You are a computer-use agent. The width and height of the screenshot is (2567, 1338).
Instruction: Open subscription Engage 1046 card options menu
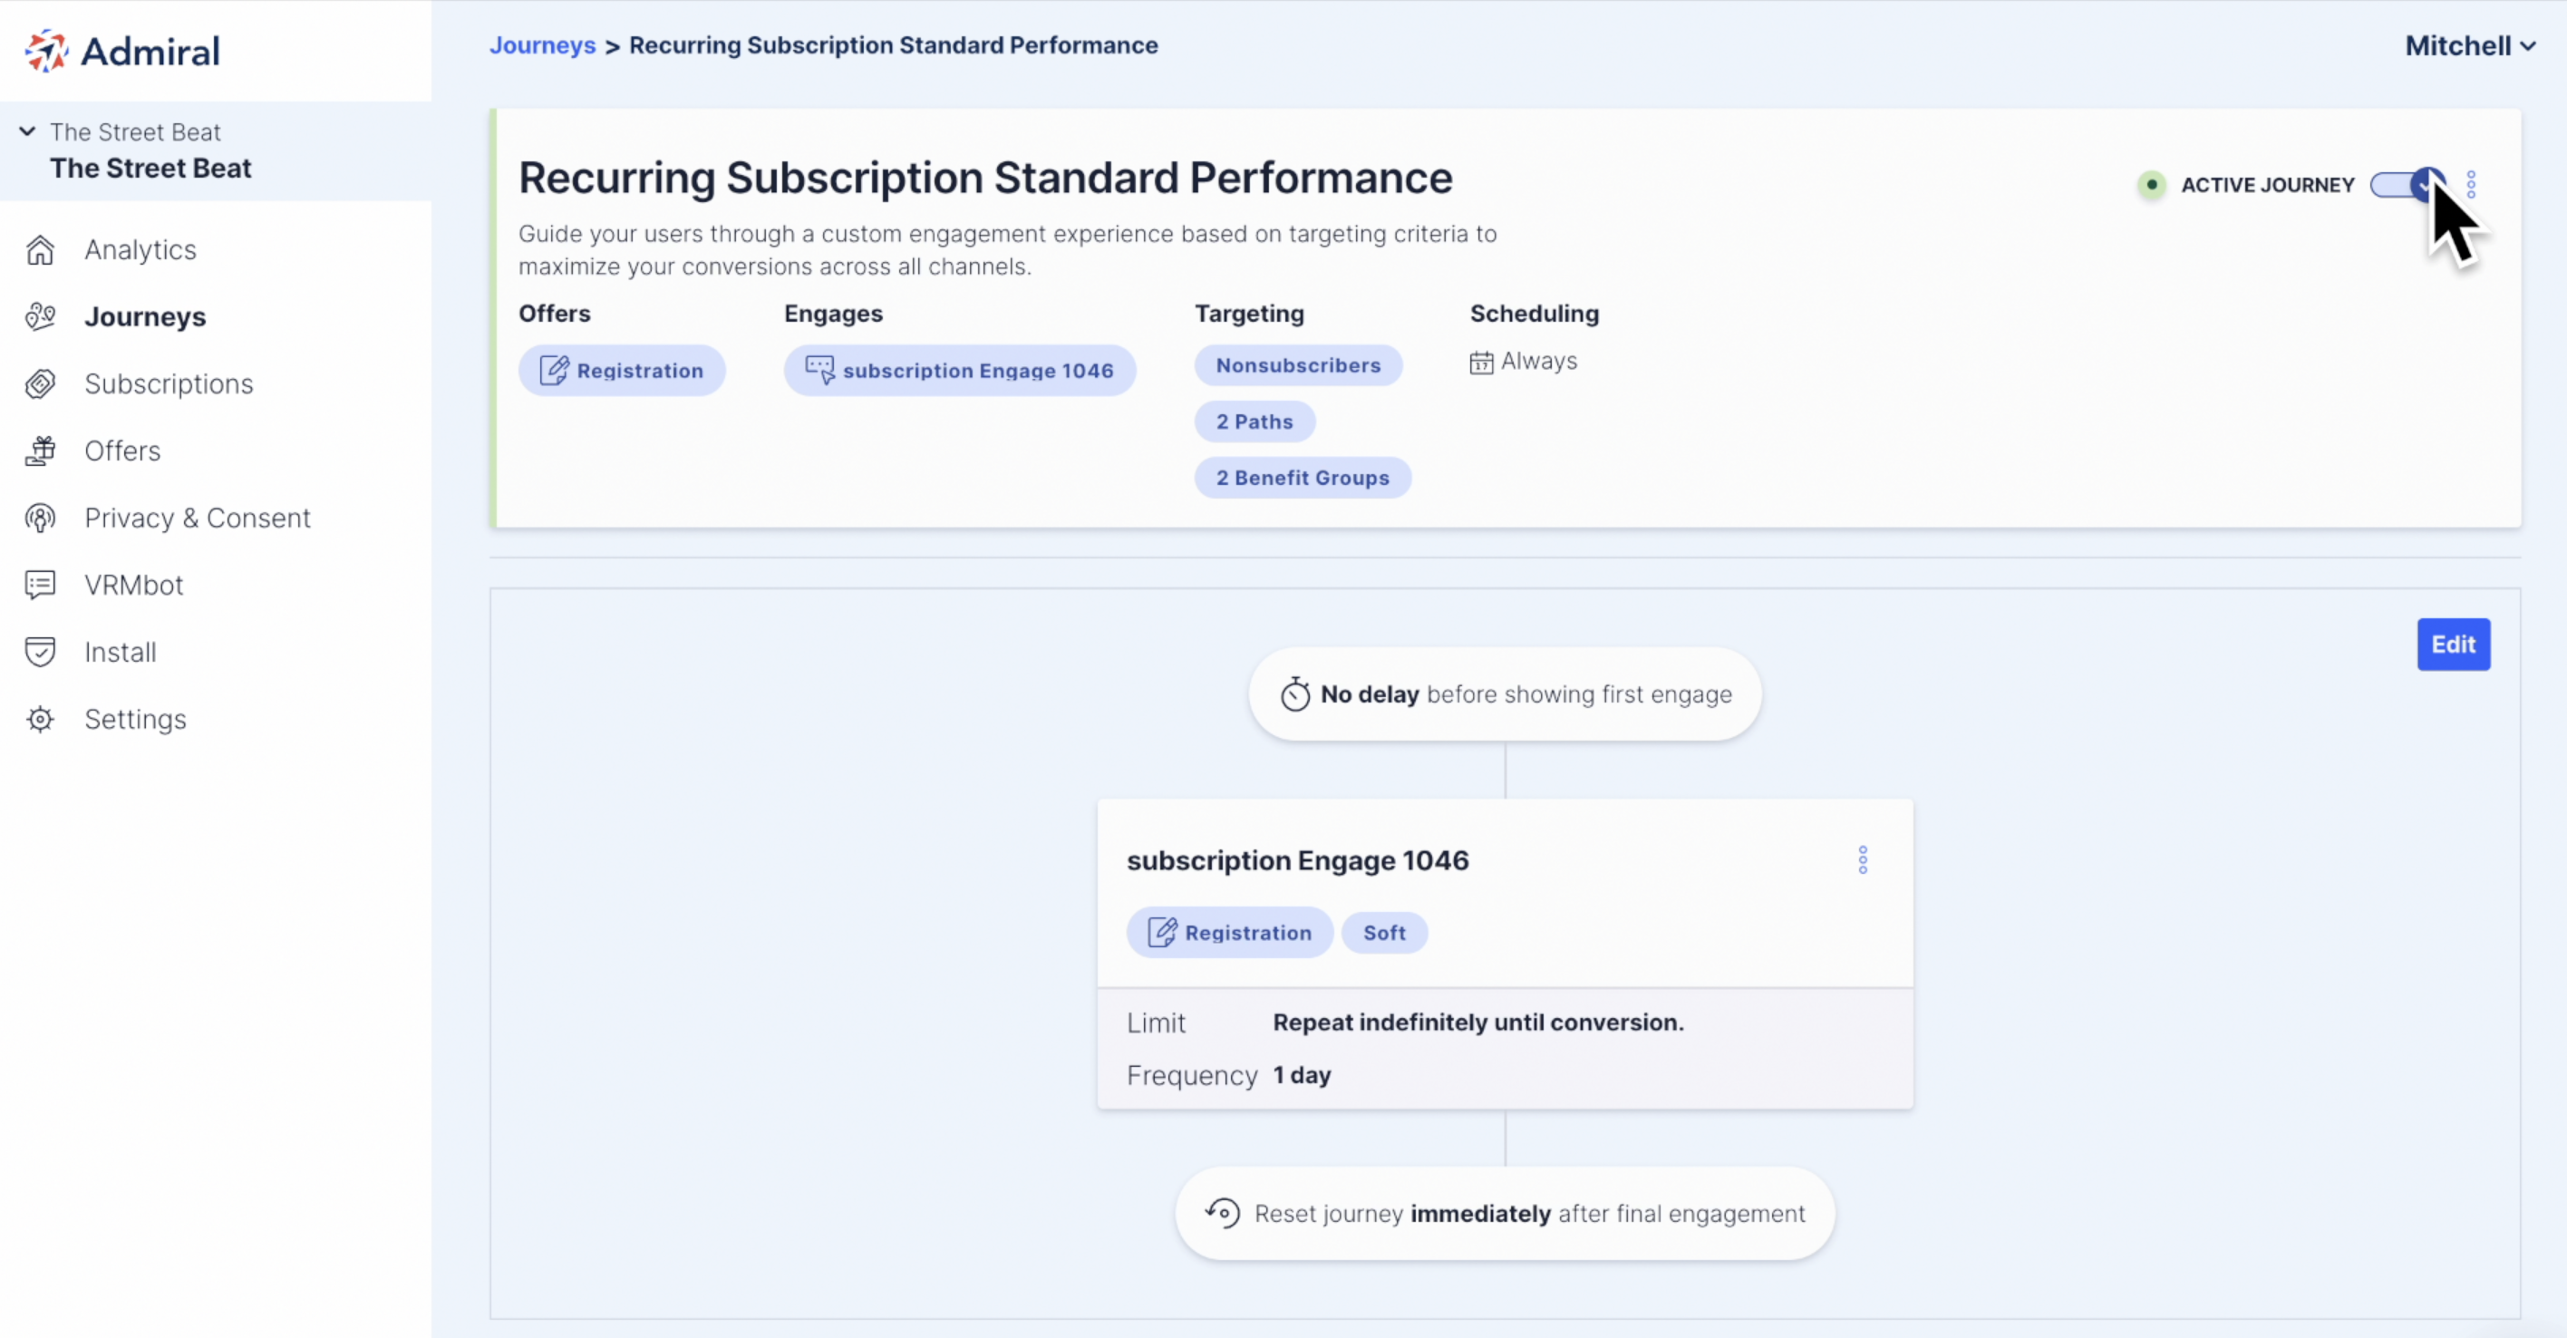(x=1863, y=859)
